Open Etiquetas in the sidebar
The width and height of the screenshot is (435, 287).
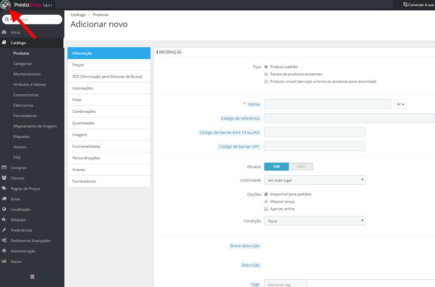[21, 137]
